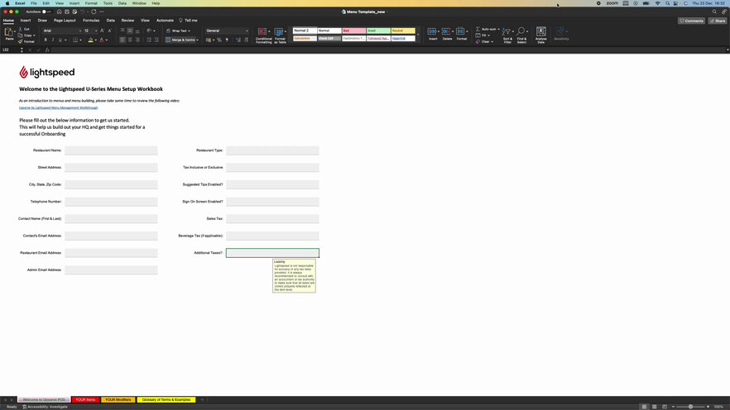
Task: Toggle the AutoSave switch
Action: point(46,12)
